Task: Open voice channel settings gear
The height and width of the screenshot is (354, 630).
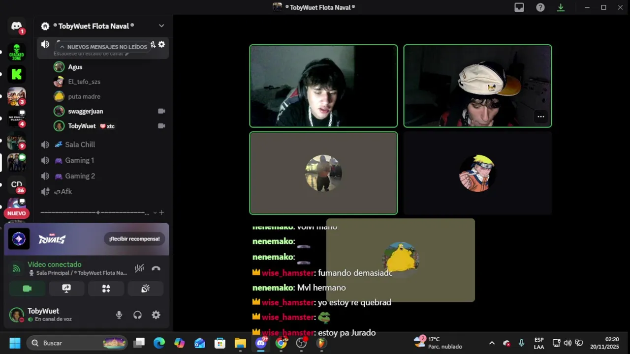Action: [161, 45]
